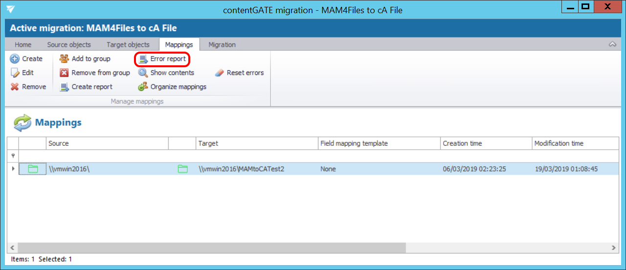626x270 pixels.
Task: Switch to the Home tab
Action: tap(23, 44)
